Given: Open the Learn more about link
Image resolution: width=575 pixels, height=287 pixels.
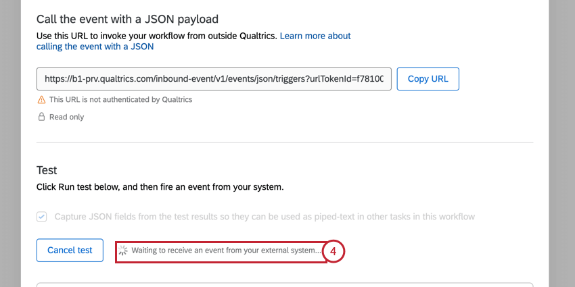Looking at the screenshot, I should click(x=315, y=36).
